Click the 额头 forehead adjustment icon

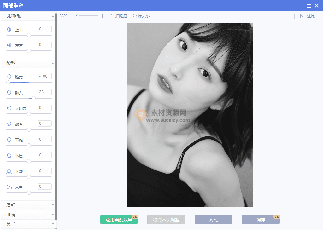[9, 92]
